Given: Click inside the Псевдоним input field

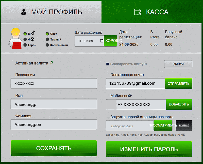Looking at the screenshot, I should coord(54,83).
